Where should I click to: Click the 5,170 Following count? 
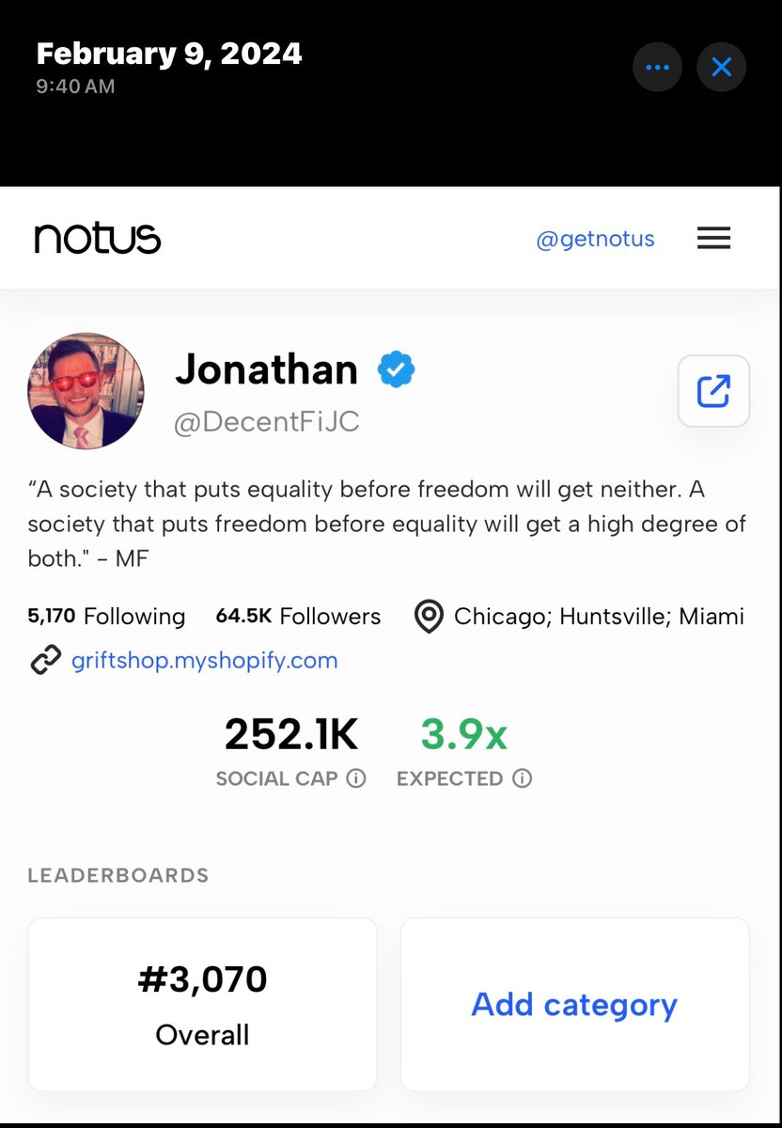(106, 617)
